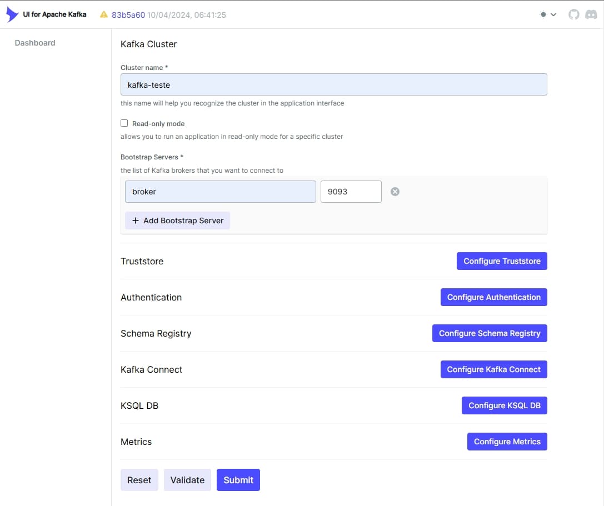Click the Bootstrap Servers label

[x=152, y=157]
